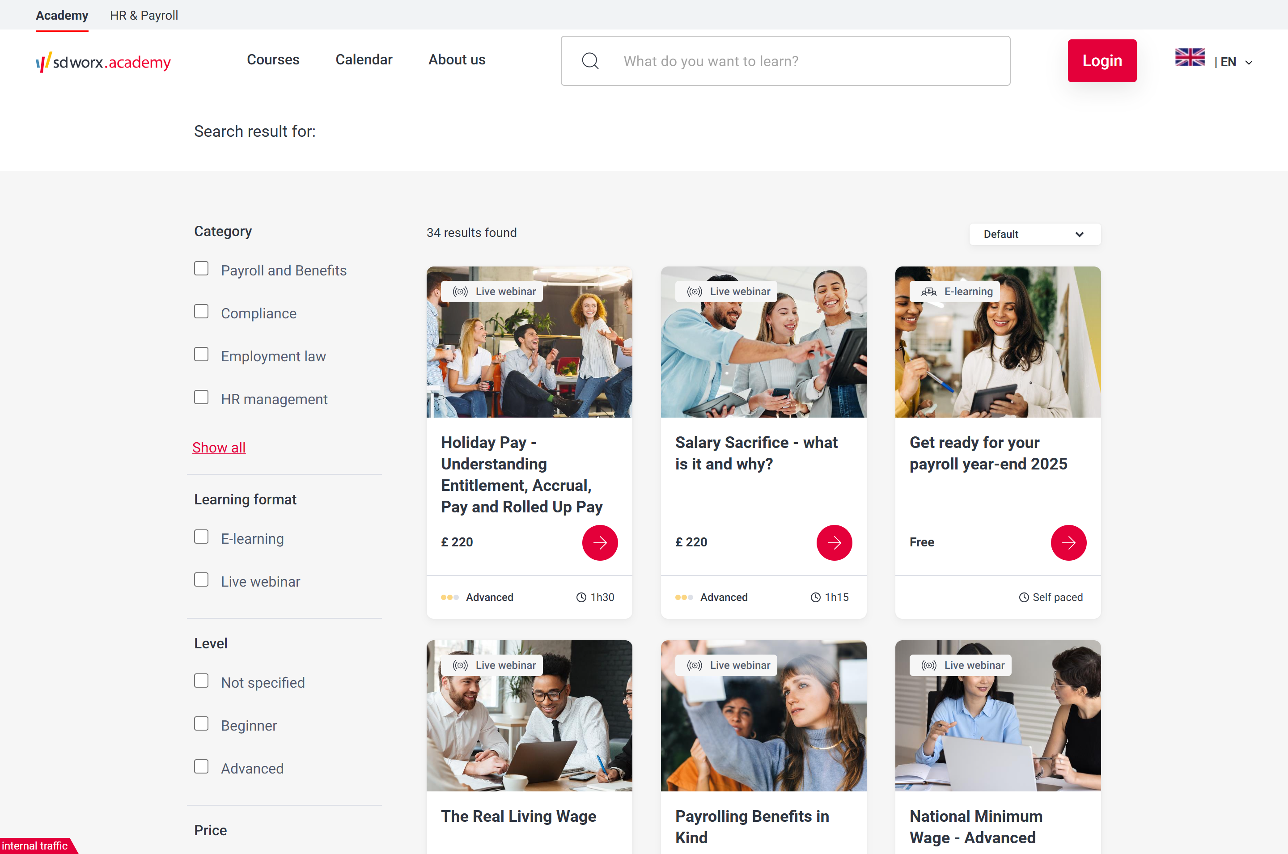
Task: Click the clock icon beside 1h30
Action: tap(581, 597)
